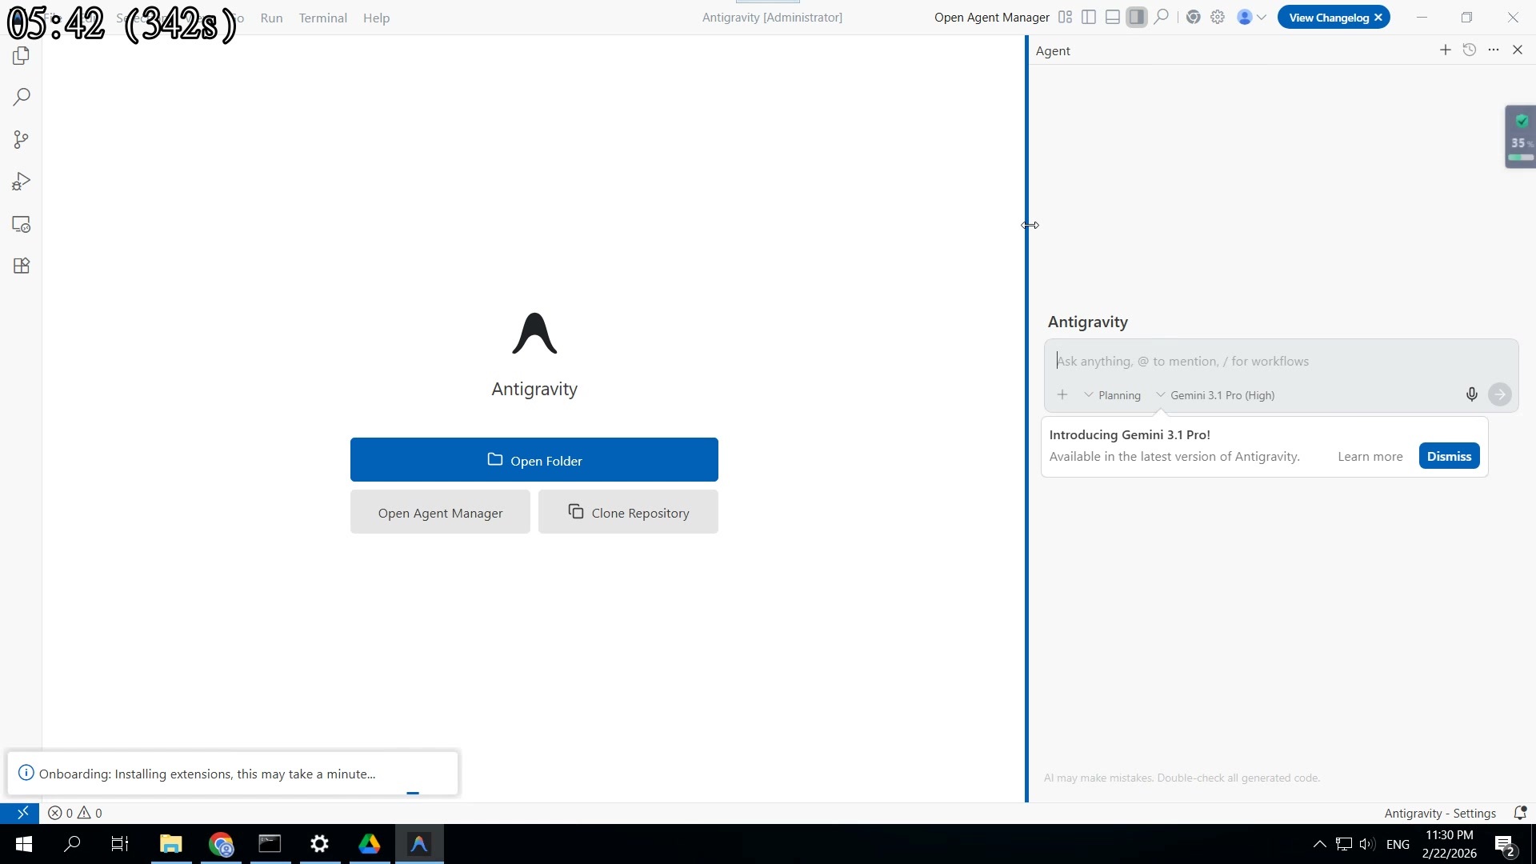Image resolution: width=1536 pixels, height=864 pixels.
Task: Expand the Planning mode dropdown
Action: (x=1112, y=395)
